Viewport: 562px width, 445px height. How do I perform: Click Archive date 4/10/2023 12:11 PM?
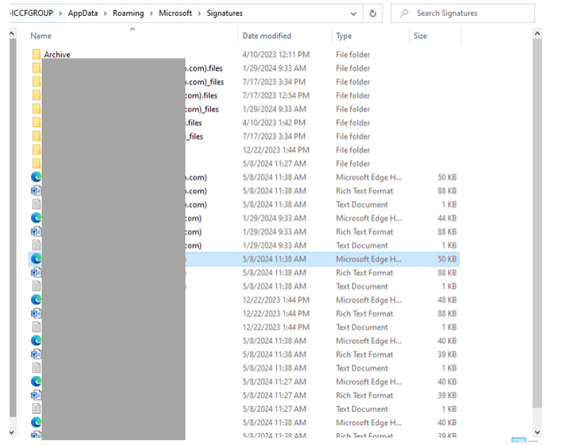275,55
